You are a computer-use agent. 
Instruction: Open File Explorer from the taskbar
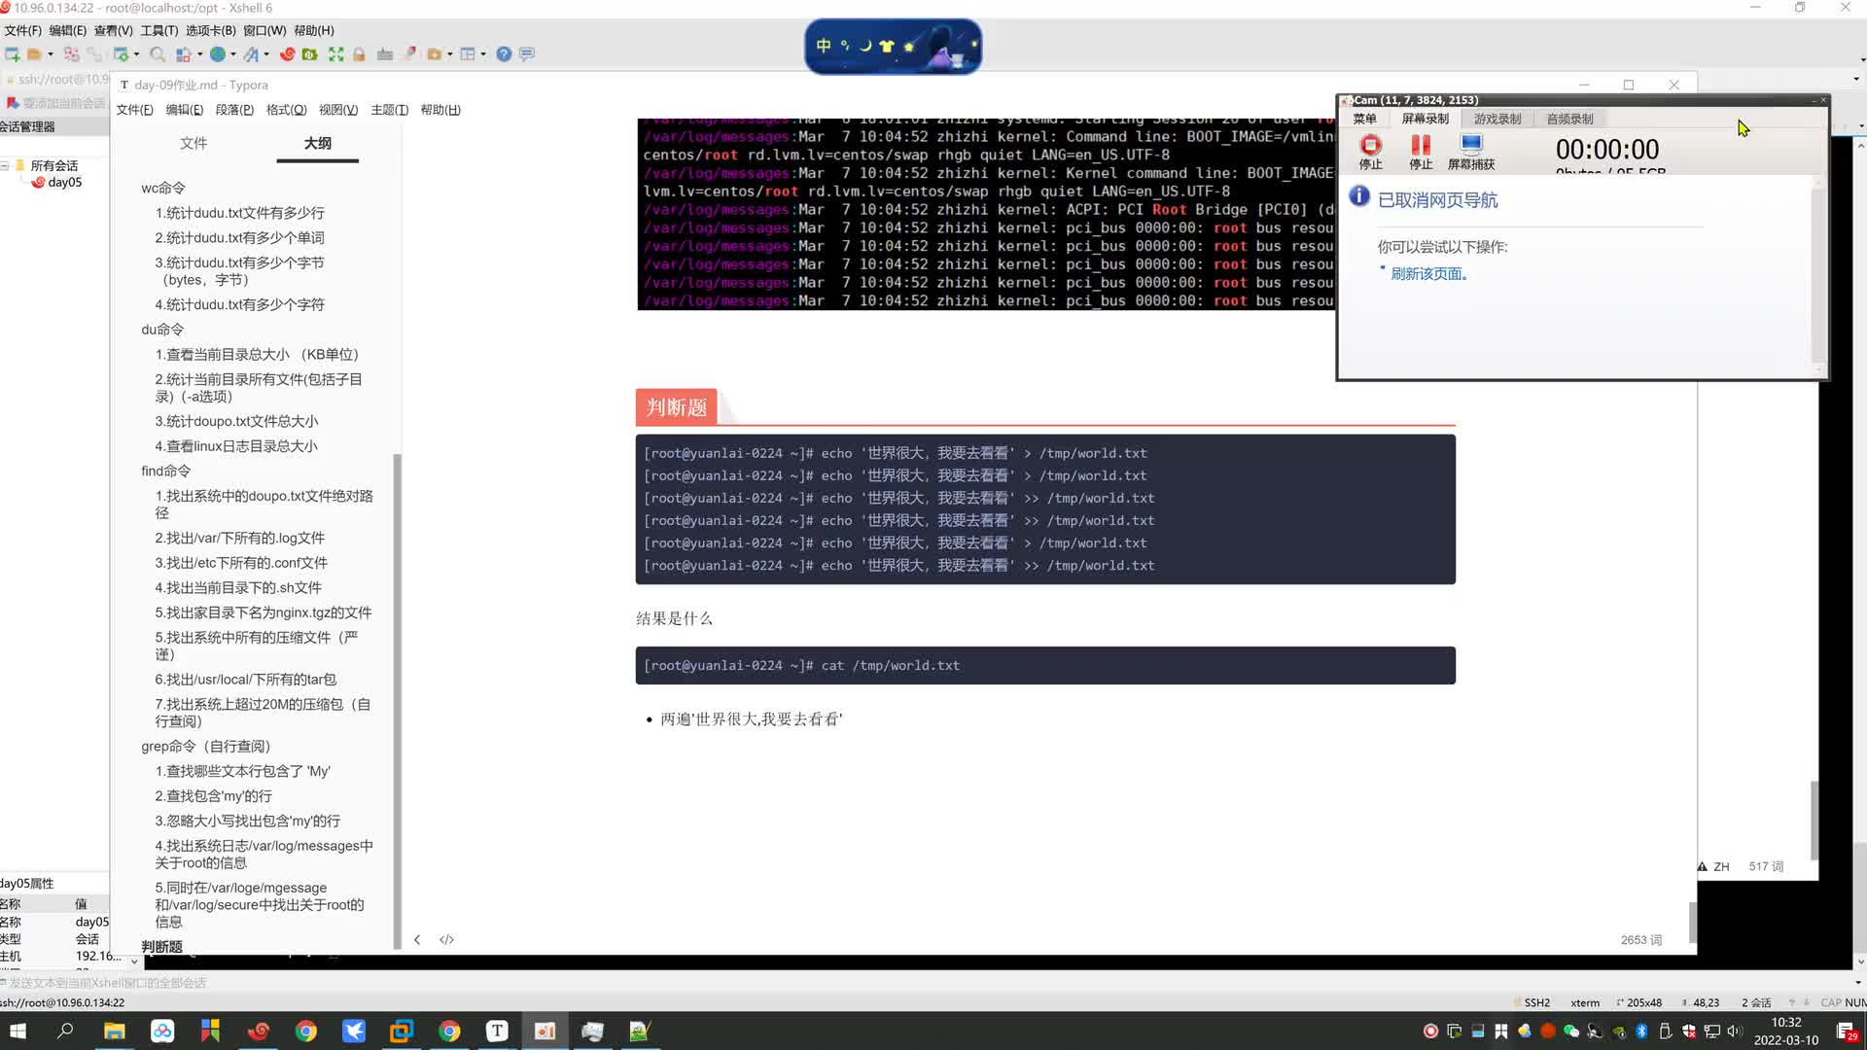click(115, 1031)
